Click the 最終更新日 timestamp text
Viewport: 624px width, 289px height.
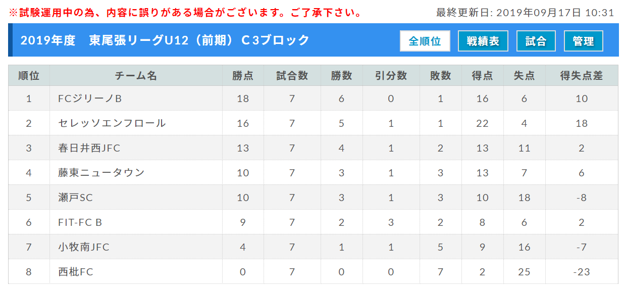(525, 13)
